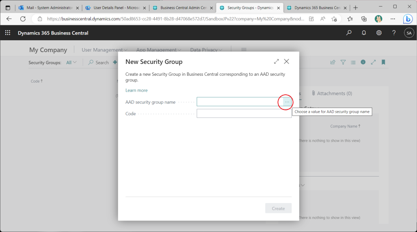
Task: Expand the Data Privacy menu
Action: point(206,50)
